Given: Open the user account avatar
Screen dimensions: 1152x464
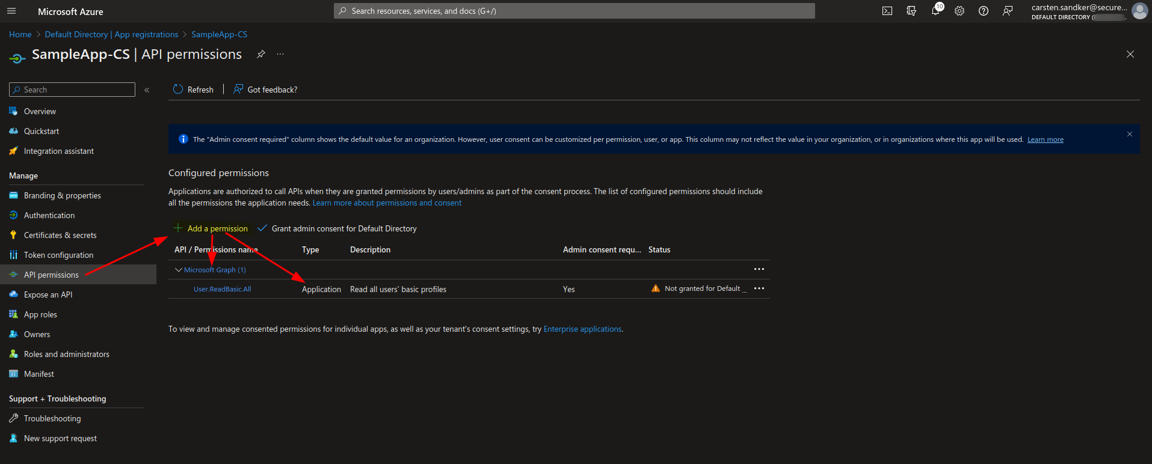Looking at the screenshot, I should tap(1139, 11).
